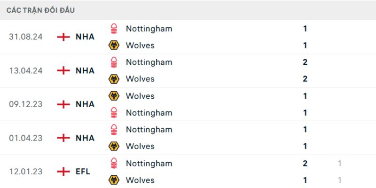
Task: Open Nottingham team in 12.01.23 EFL match
Action: tap(149, 164)
